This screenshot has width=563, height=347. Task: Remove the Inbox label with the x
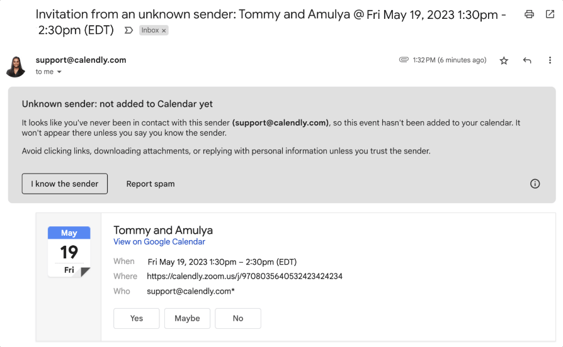point(164,31)
